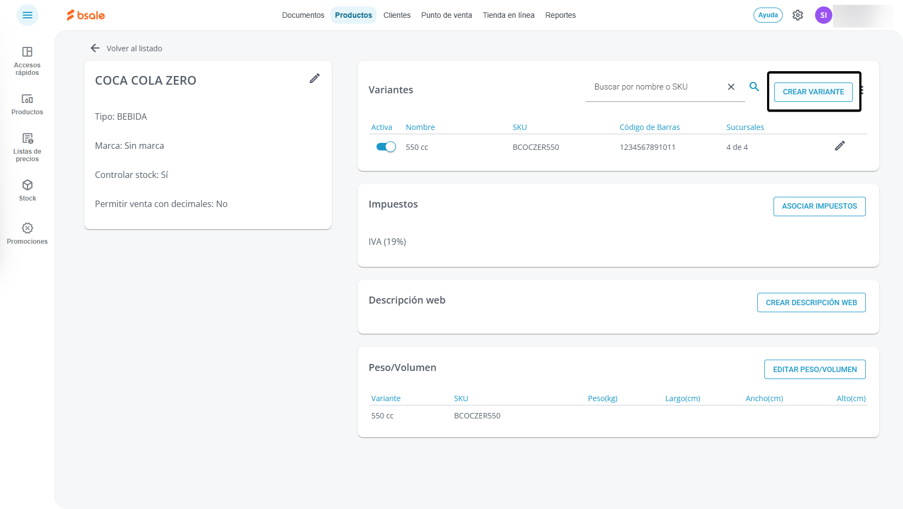This screenshot has width=903, height=509.
Task: Click BCOCZER550 in Peso/Volumen table
Action: click(477, 416)
